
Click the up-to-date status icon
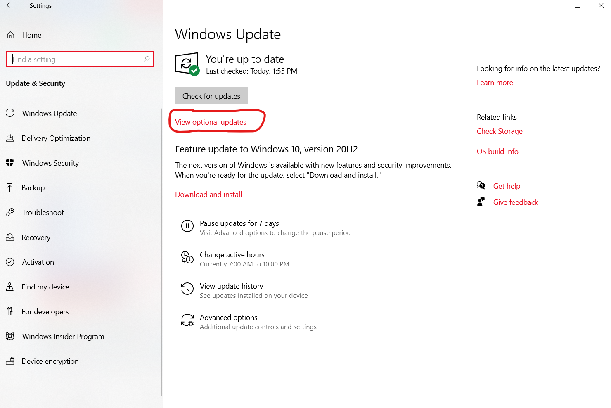[x=187, y=64]
